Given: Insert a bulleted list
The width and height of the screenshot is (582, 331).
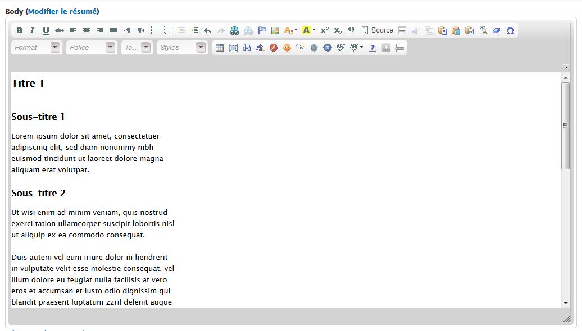Looking at the screenshot, I should (x=154, y=30).
